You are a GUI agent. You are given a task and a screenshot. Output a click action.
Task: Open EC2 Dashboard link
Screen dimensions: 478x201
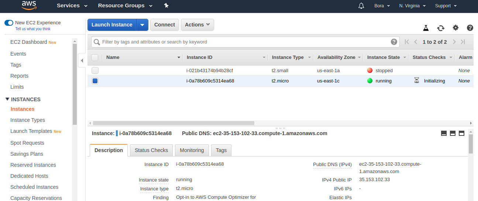[29, 42]
